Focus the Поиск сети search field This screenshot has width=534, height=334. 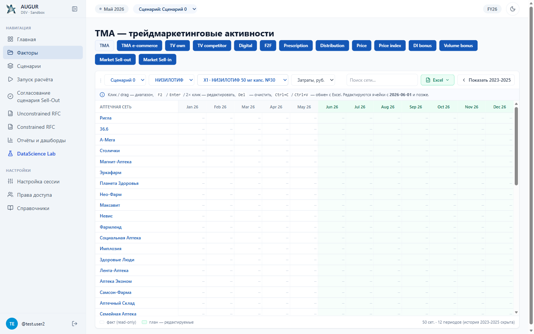382,80
